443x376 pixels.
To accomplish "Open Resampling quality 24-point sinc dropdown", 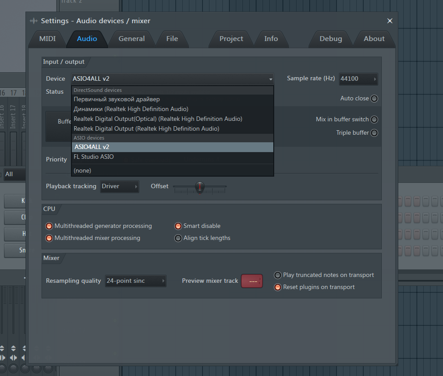I will 136,281.
